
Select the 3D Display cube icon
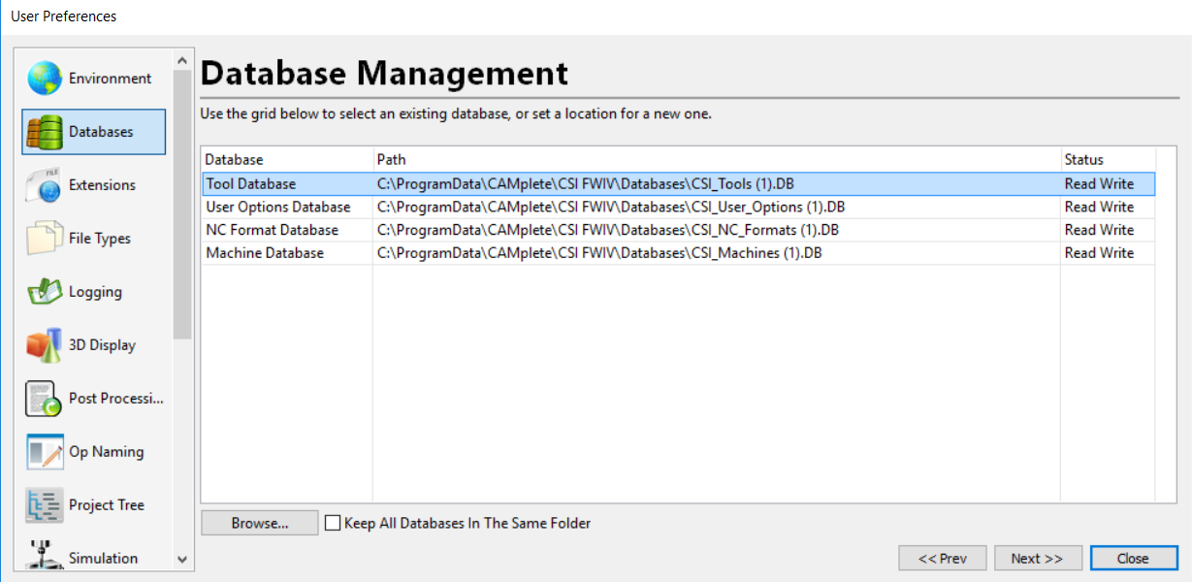45,345
